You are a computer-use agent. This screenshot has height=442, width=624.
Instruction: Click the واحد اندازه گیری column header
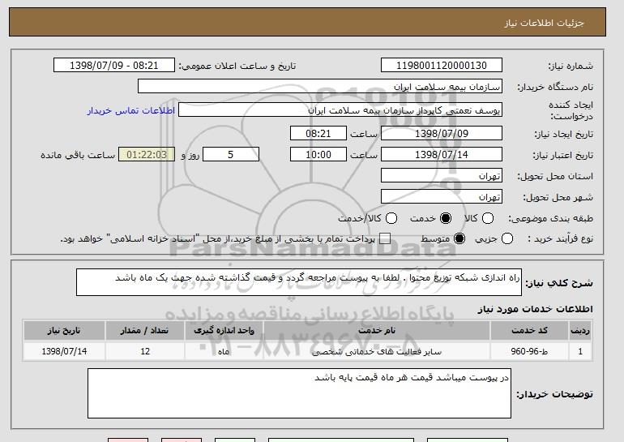coord(224,331)
